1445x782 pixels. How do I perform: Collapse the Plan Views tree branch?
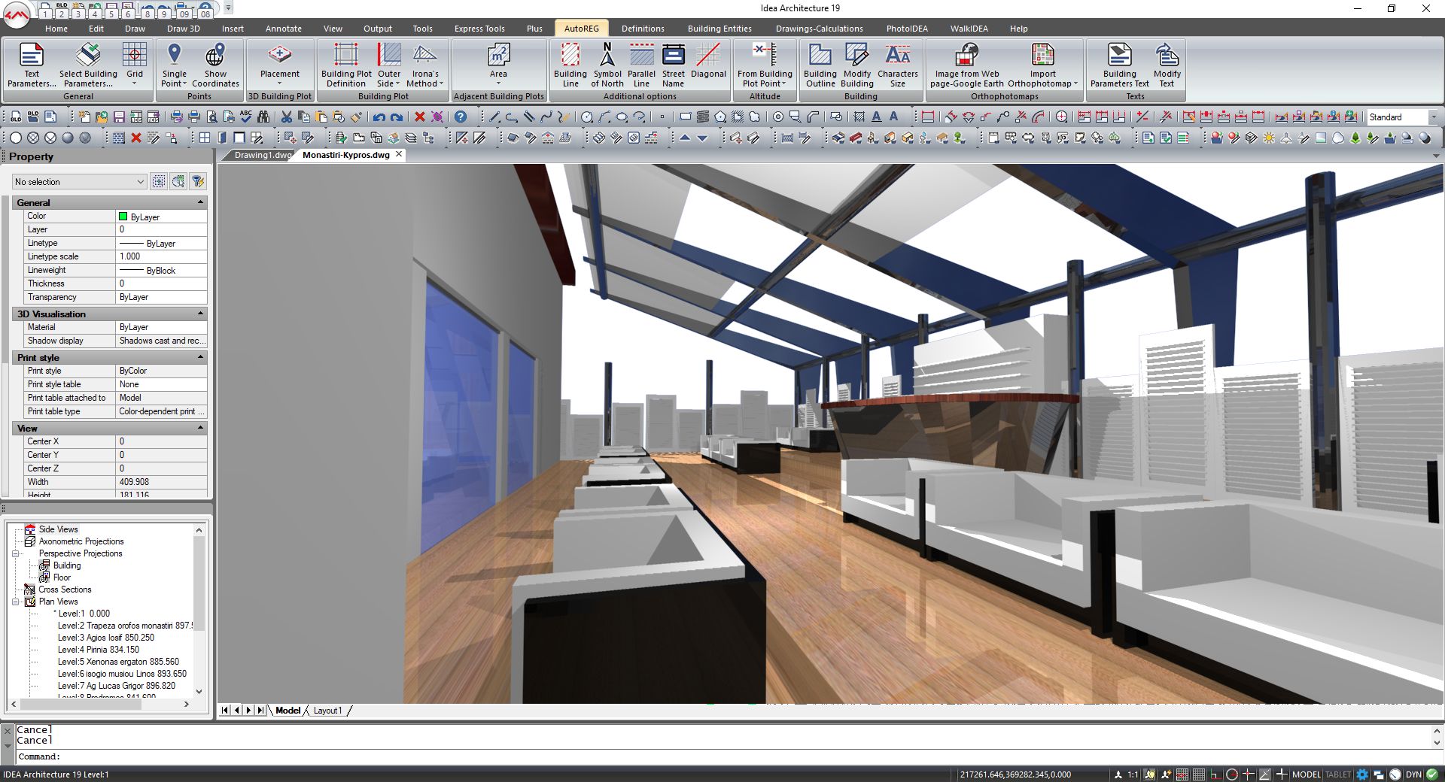tap(14, 602)
